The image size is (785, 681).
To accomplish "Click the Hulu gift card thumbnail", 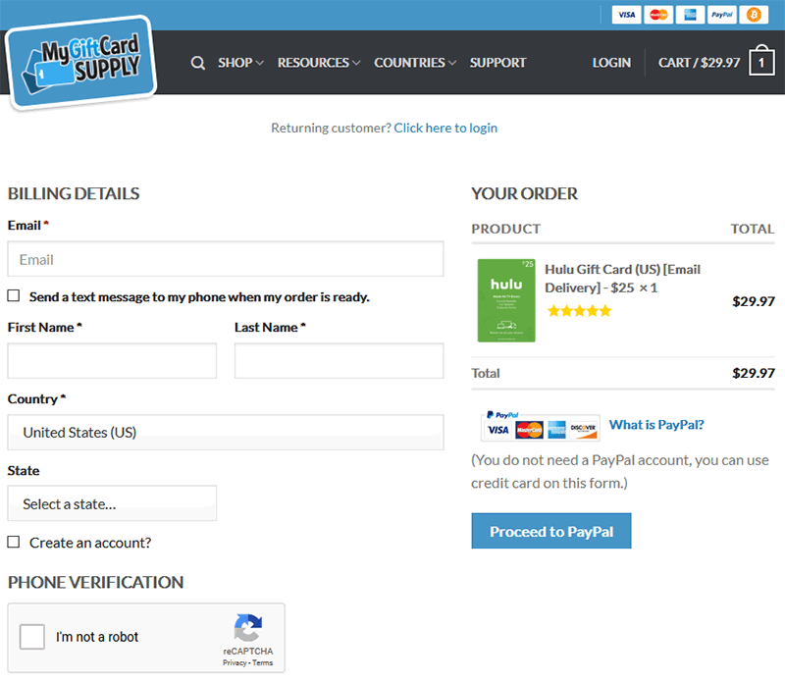I will pos(506,300).
